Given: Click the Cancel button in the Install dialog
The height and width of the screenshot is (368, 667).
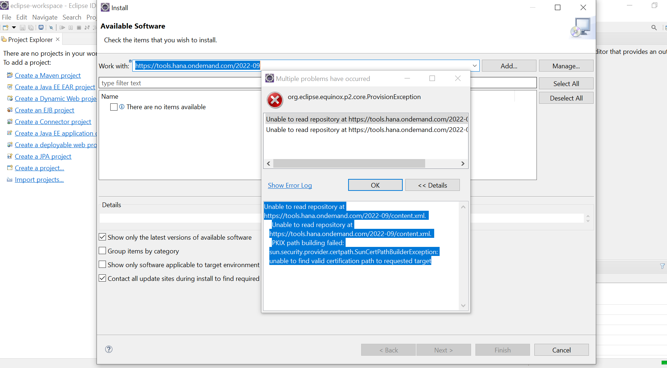Looking at the screenshot, I should [x=561, y=350].
